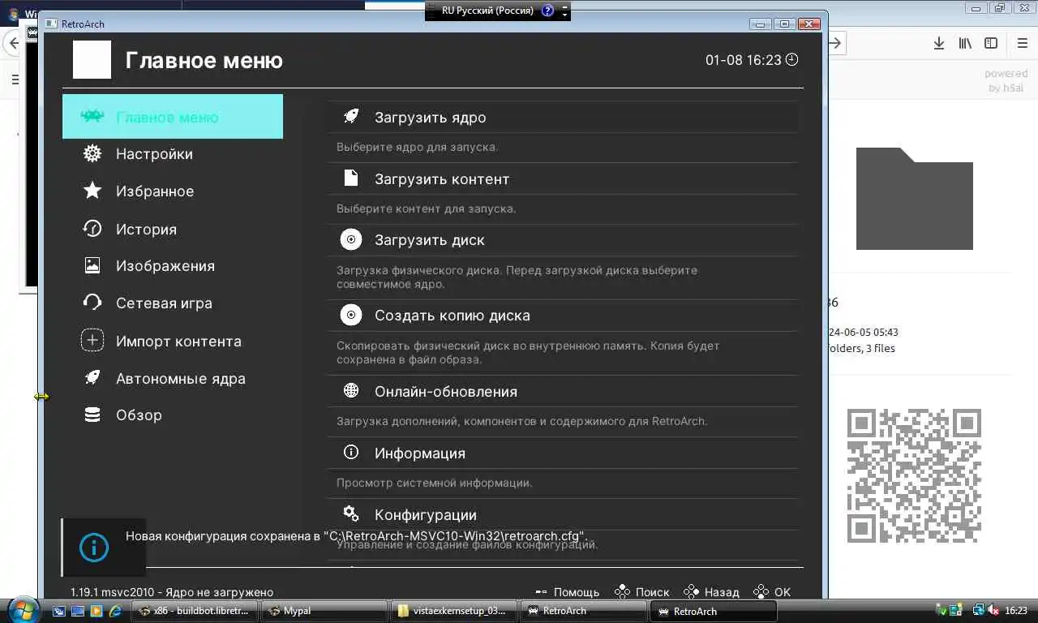This screenshot has height=623, width=1038.
Task: Open the Сетевая игра headset icon
Action: coord(92,303)
